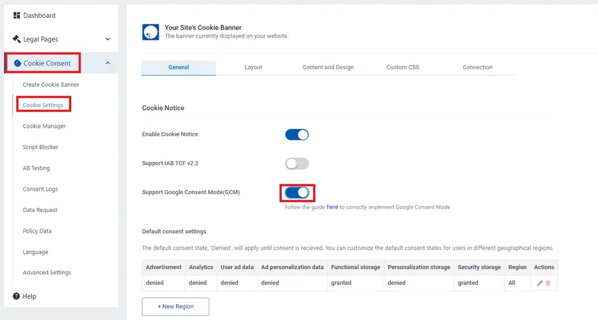Screen dimensions: 598x320
Task: Click the Dashboard grid icon
Action: pos(17,15)
